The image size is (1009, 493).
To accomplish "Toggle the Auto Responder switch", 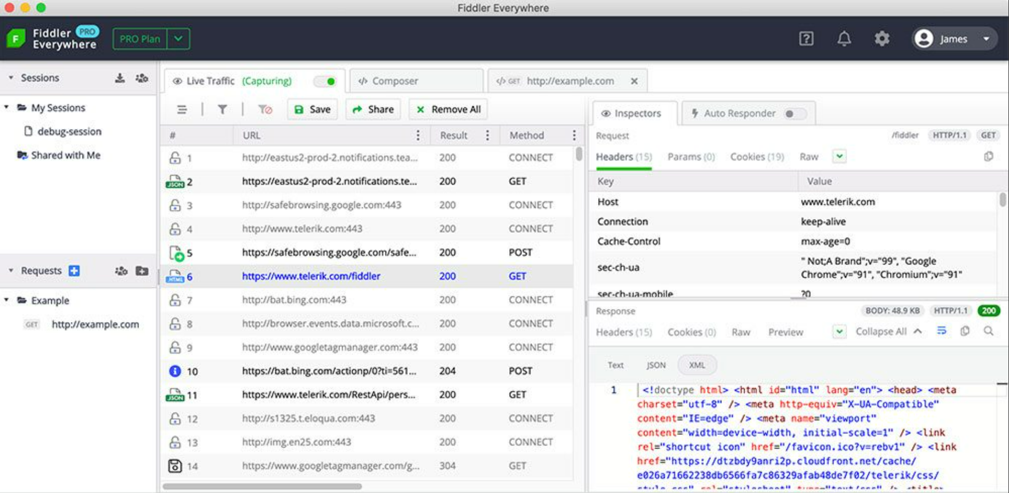I will point(795,114).
